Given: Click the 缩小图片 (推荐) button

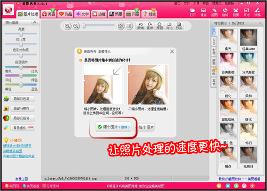Looking at the screenshot, I should [x=113, y=127].
